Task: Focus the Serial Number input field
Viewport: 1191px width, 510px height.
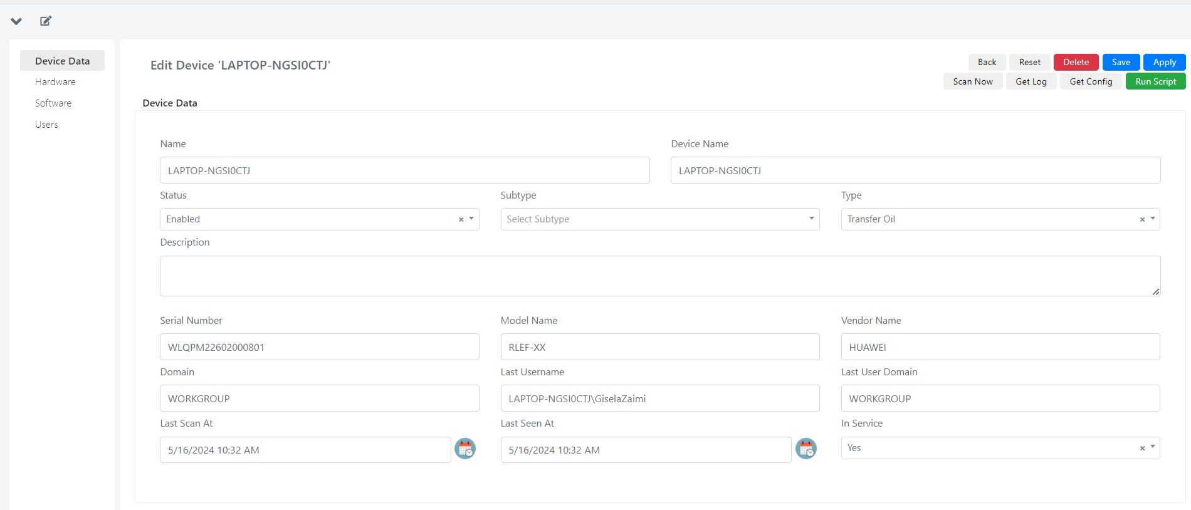Action: (x=320, y=347)
